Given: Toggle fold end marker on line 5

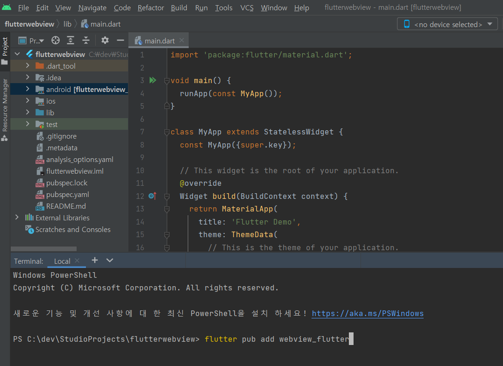Looking at the screenshot, I should [x=167, y=106].
